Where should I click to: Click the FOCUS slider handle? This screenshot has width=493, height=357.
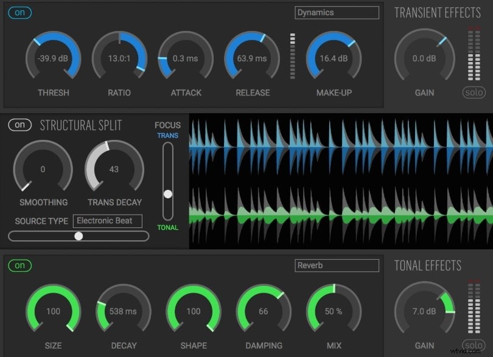(x=167, y=194)
